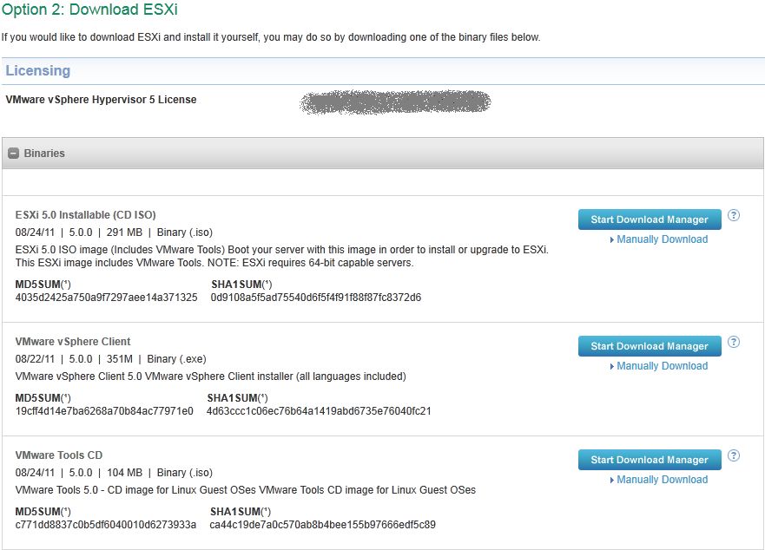Select MD5 hash c771dd8837c0b5df6040010d6273933a
Screen dimensions: 765x550
click(x=106, y=525)
